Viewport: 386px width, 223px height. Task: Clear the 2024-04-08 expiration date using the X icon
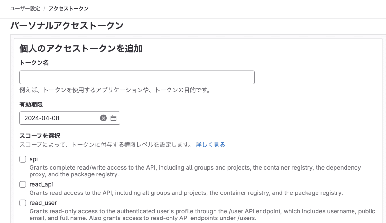pos(103,118)
